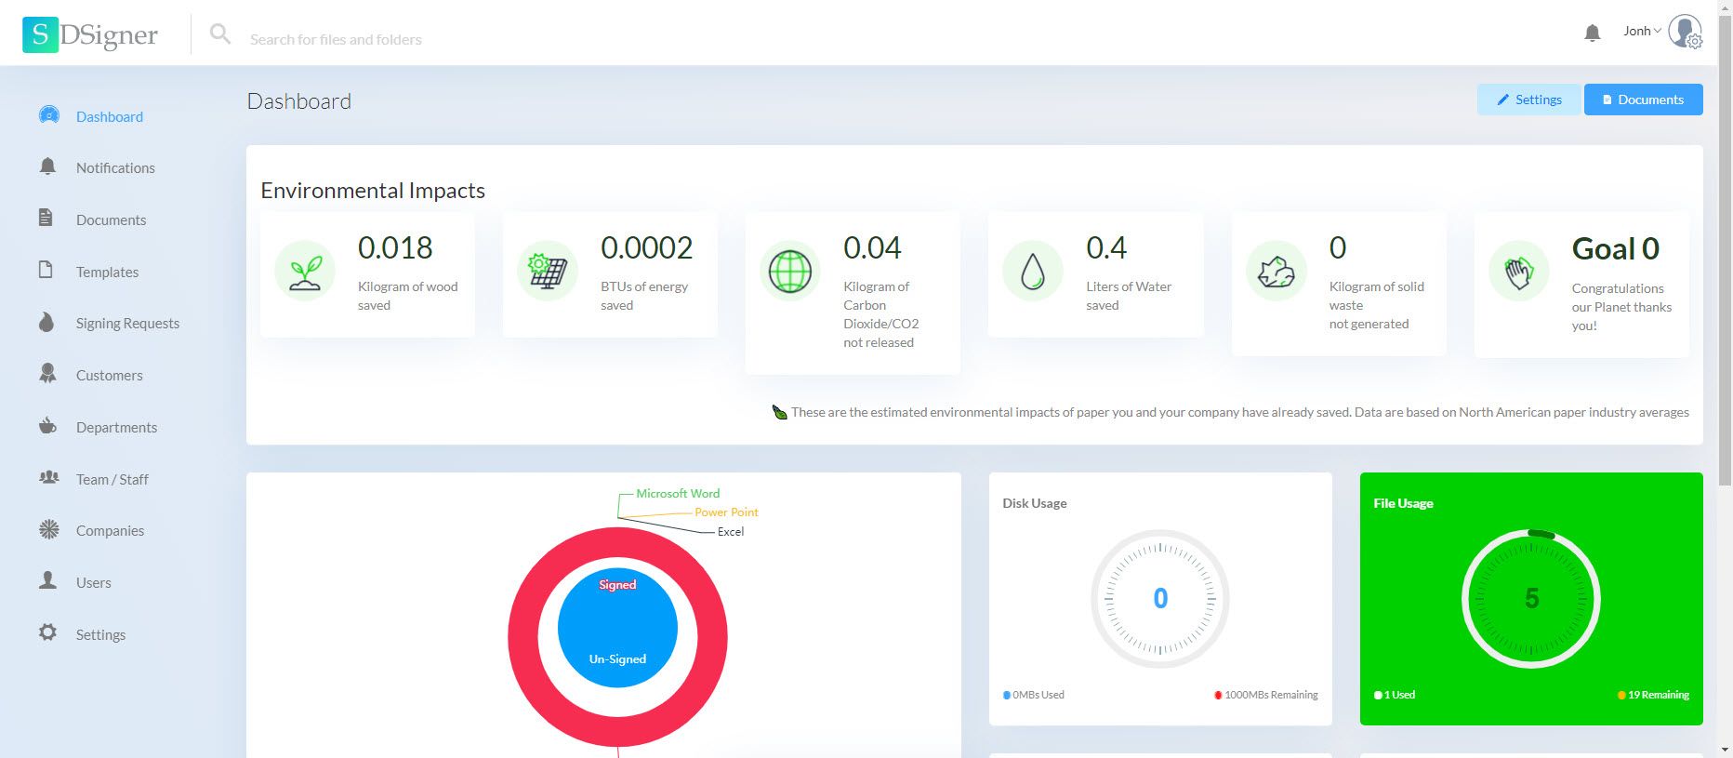Click the Signing Requests droplet icon

[x=47, y=323]
